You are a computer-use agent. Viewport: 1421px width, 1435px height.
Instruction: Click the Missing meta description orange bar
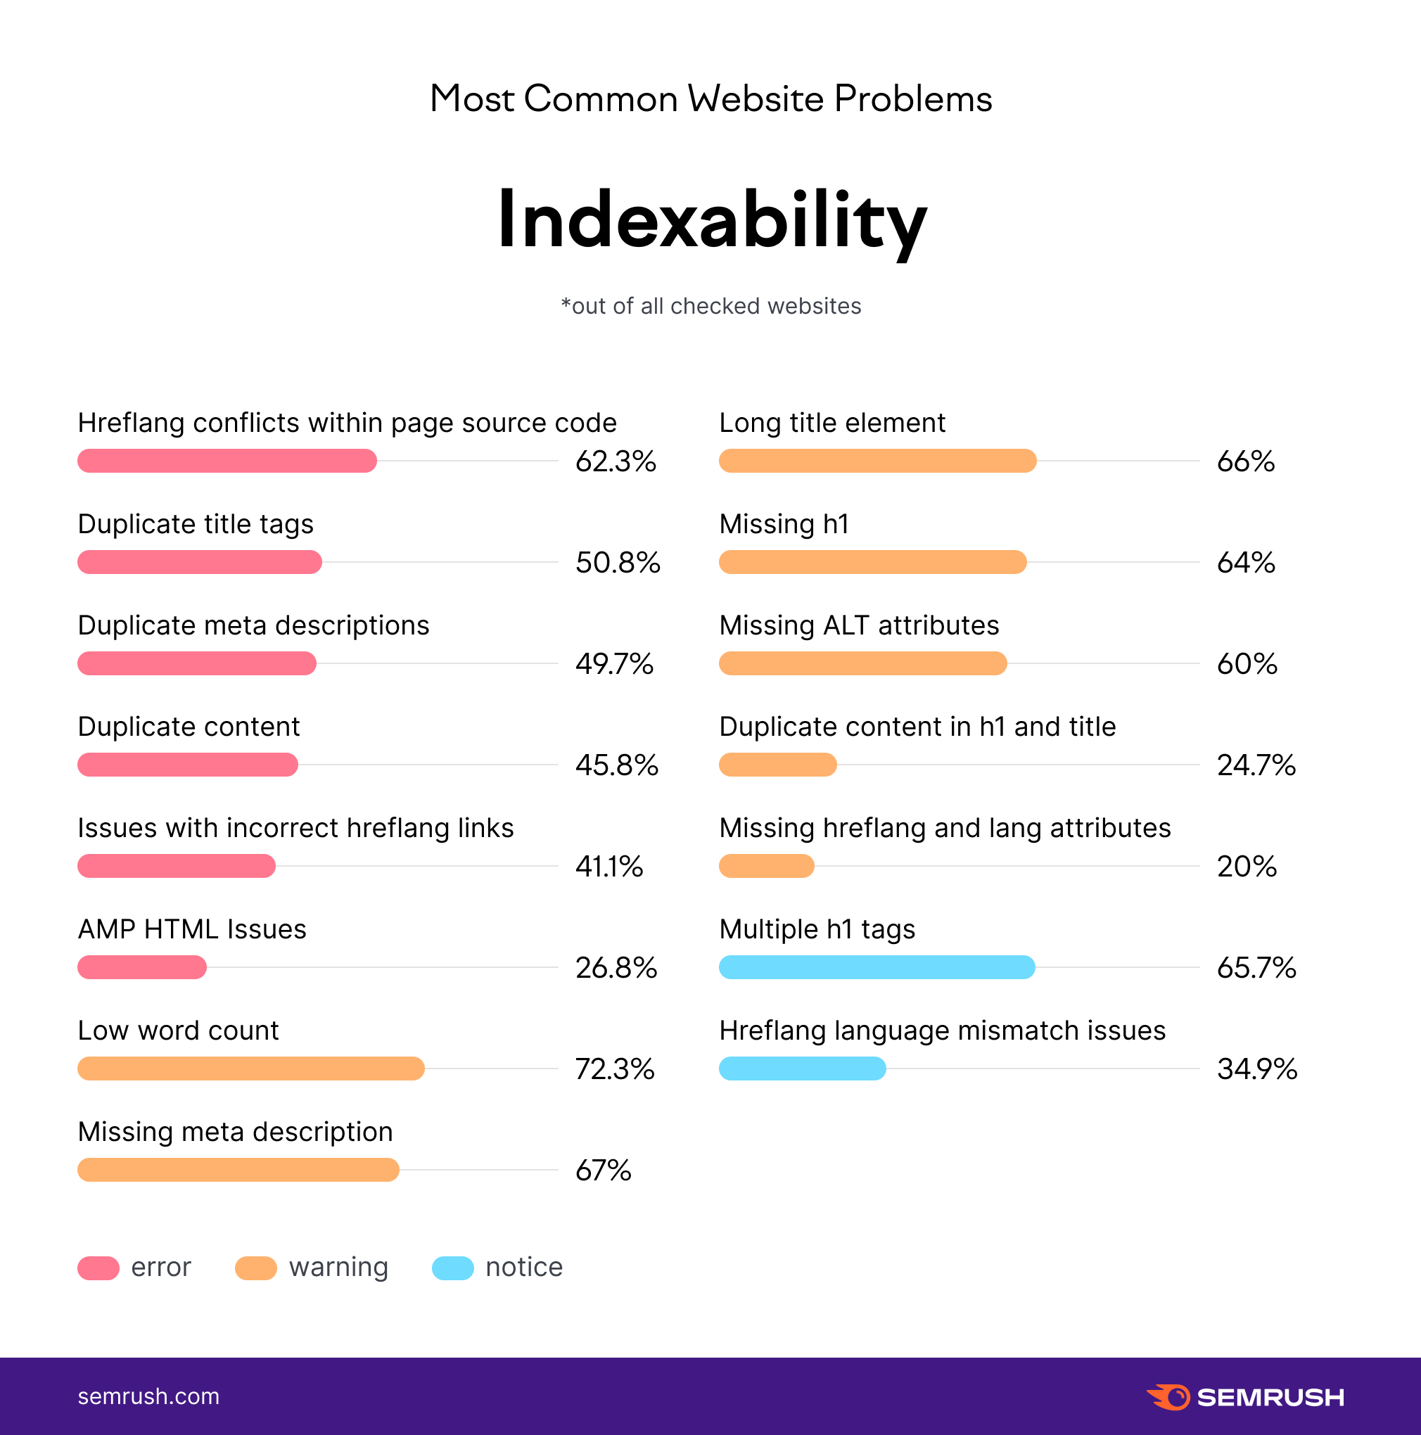238,1170
